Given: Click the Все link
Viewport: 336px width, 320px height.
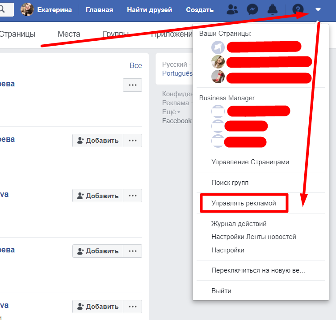Looking at the screenshot, I should [136, 65].
